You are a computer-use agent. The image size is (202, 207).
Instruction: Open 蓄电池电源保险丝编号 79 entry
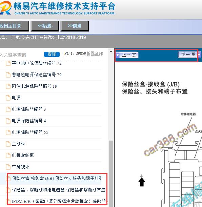pyautogui.click(x=37, y=75)
